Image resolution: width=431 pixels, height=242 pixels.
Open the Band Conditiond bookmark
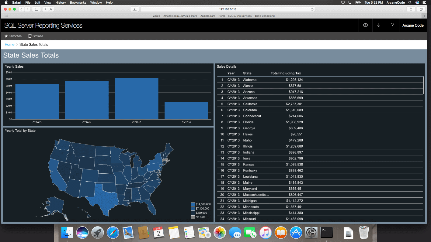pos(265,16)
